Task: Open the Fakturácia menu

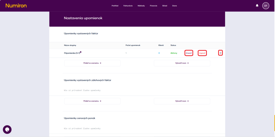Action: pos(128,6)
